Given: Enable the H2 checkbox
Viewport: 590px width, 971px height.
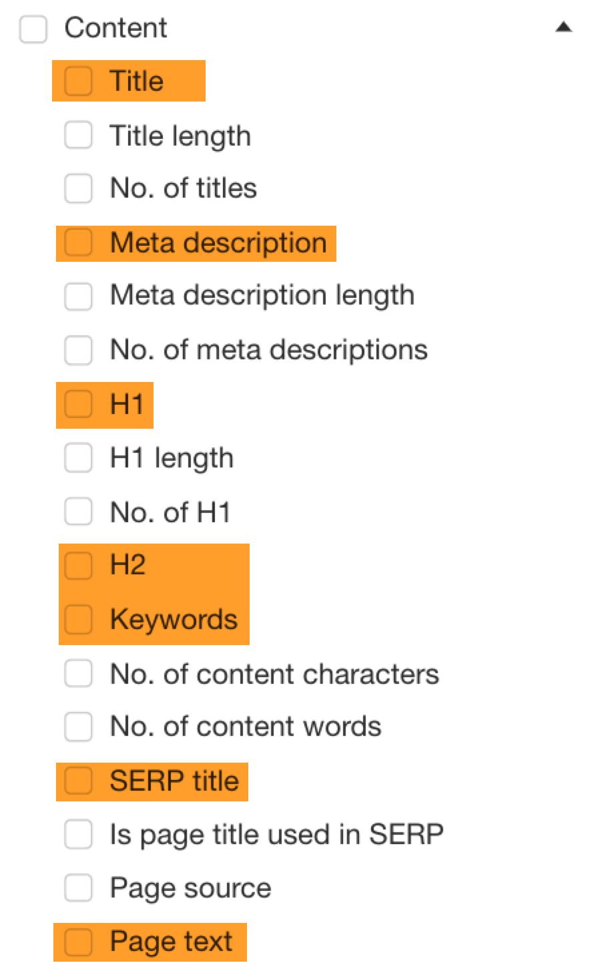Looking at the screenshot, I should click(x=78, y=566).
